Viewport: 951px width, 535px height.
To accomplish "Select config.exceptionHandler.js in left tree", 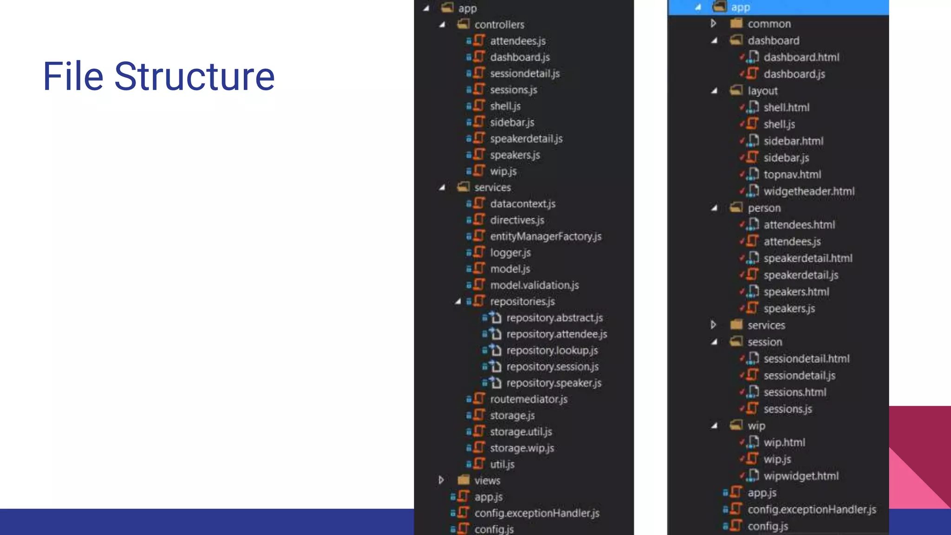I will [537, 513].
